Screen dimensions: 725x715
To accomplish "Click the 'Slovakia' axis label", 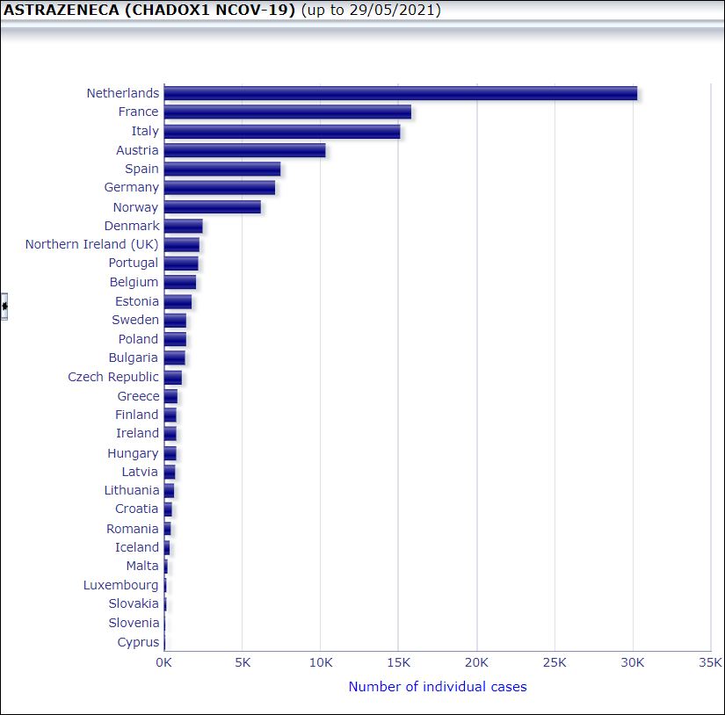I will click(134, 603).
